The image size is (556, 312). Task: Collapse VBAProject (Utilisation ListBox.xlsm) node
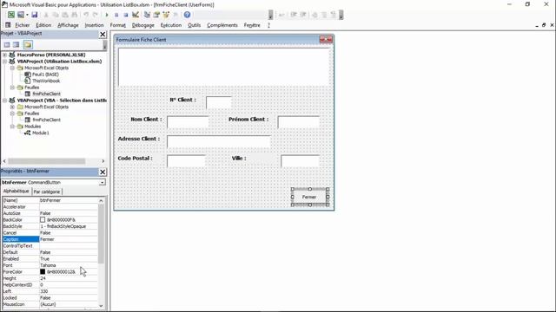pos(5,62)
